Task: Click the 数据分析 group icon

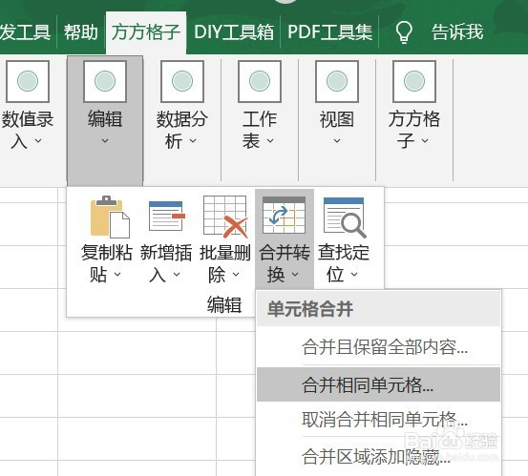Action: (x=182, y=81)
